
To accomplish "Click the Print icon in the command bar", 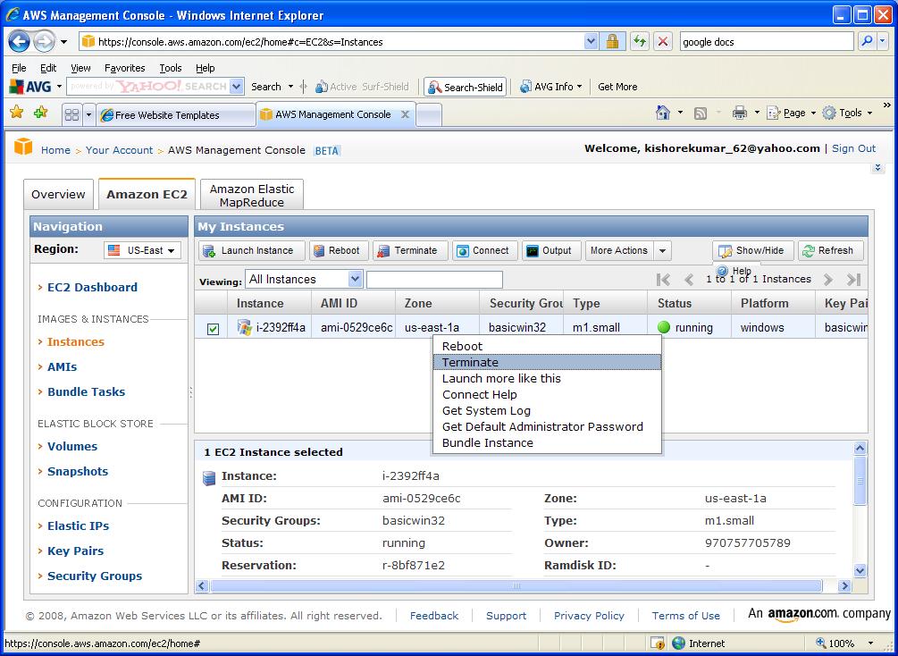I will point(739,113).
